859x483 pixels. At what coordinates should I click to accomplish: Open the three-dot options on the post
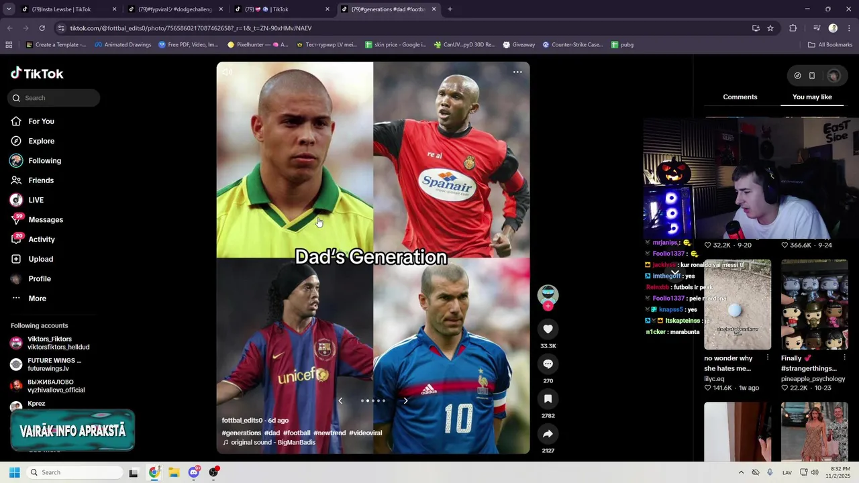coord(517,72)
